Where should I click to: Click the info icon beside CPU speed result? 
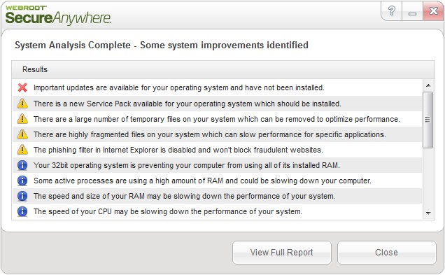[x=22, y=211]
